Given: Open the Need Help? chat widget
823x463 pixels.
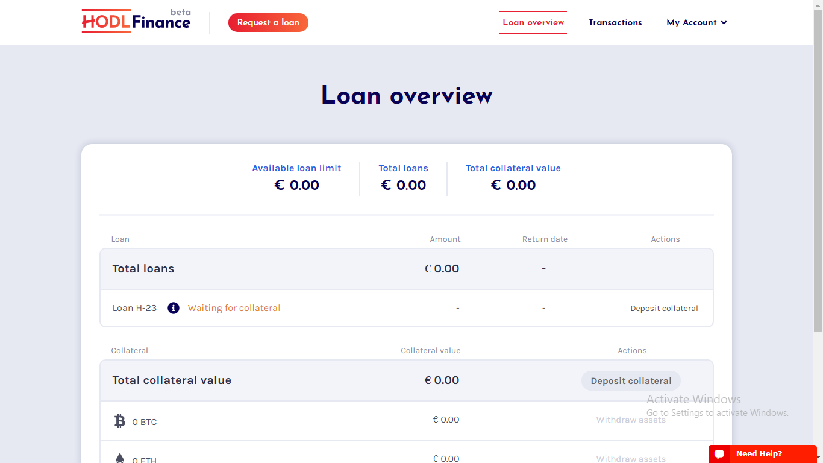Looking at the screenshot, I should pos(762,454).
